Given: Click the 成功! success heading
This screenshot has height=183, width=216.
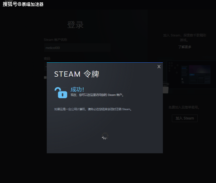Looking at the screenshot, I should (x=77, y=89).
